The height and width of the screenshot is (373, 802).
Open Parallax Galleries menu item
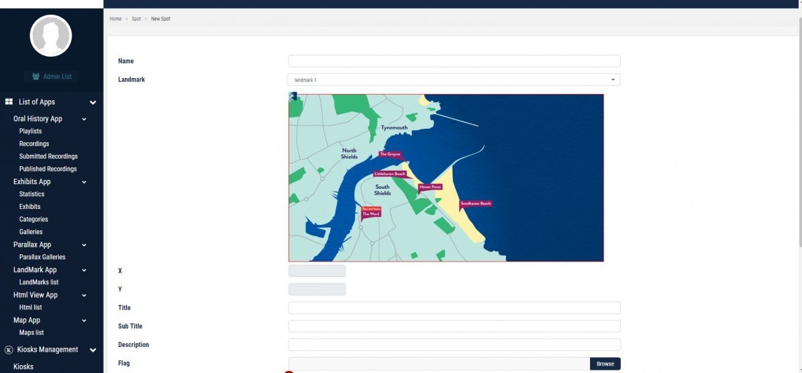[42, 257]
